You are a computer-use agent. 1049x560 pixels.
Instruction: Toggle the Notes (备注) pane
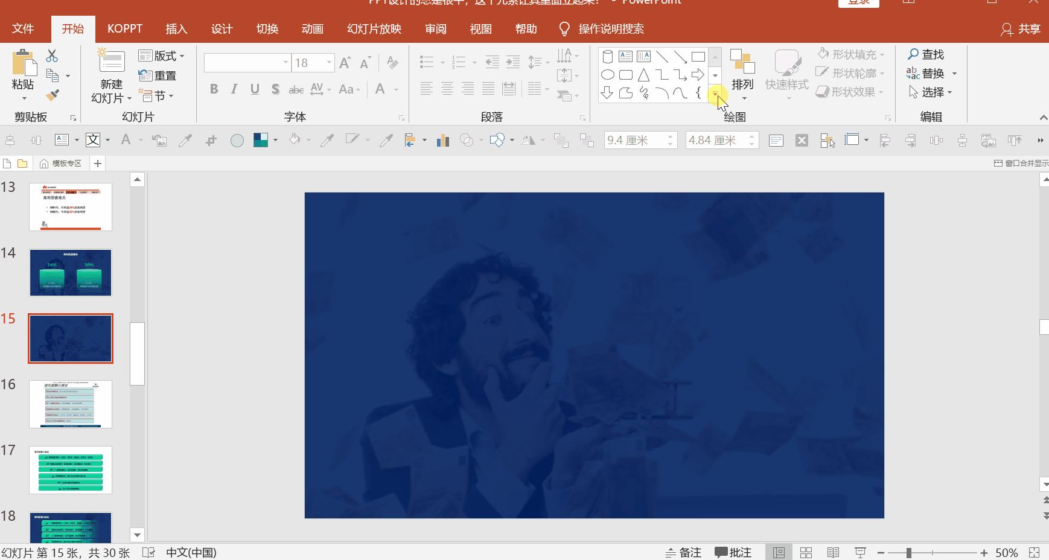(683, 552)
